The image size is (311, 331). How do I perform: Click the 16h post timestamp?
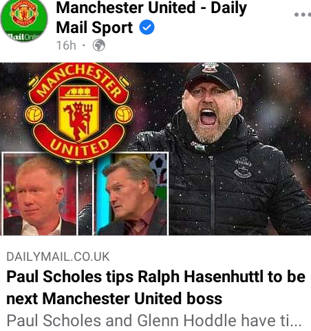click(66, 45)
